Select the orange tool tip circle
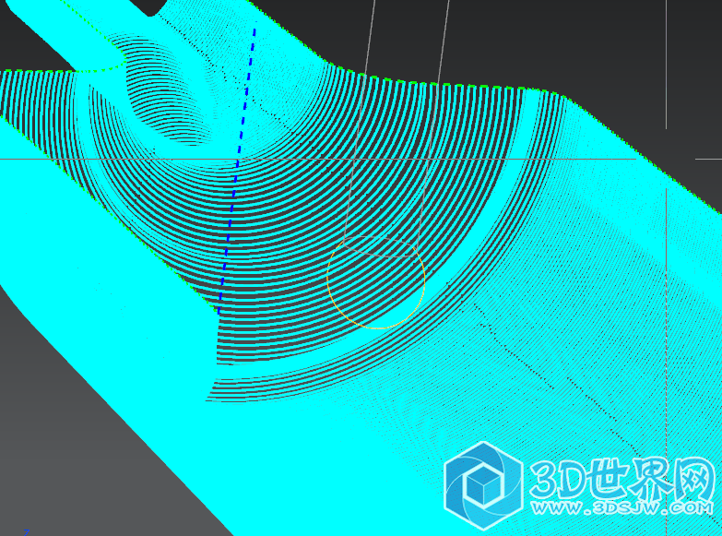 375,282
